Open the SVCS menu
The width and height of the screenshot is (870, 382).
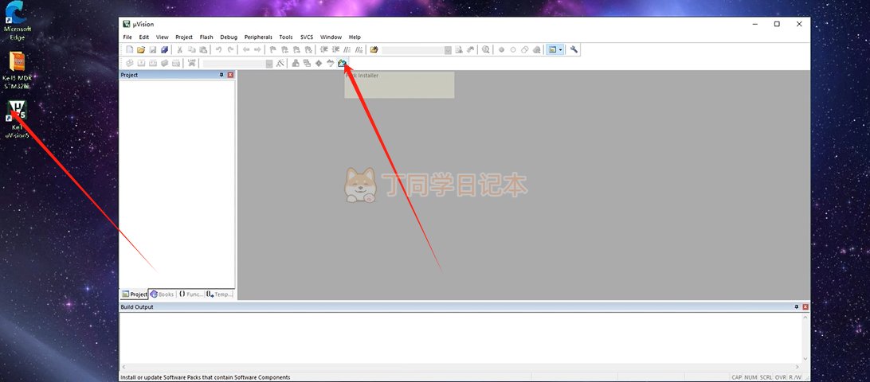[x=307, y=37]
